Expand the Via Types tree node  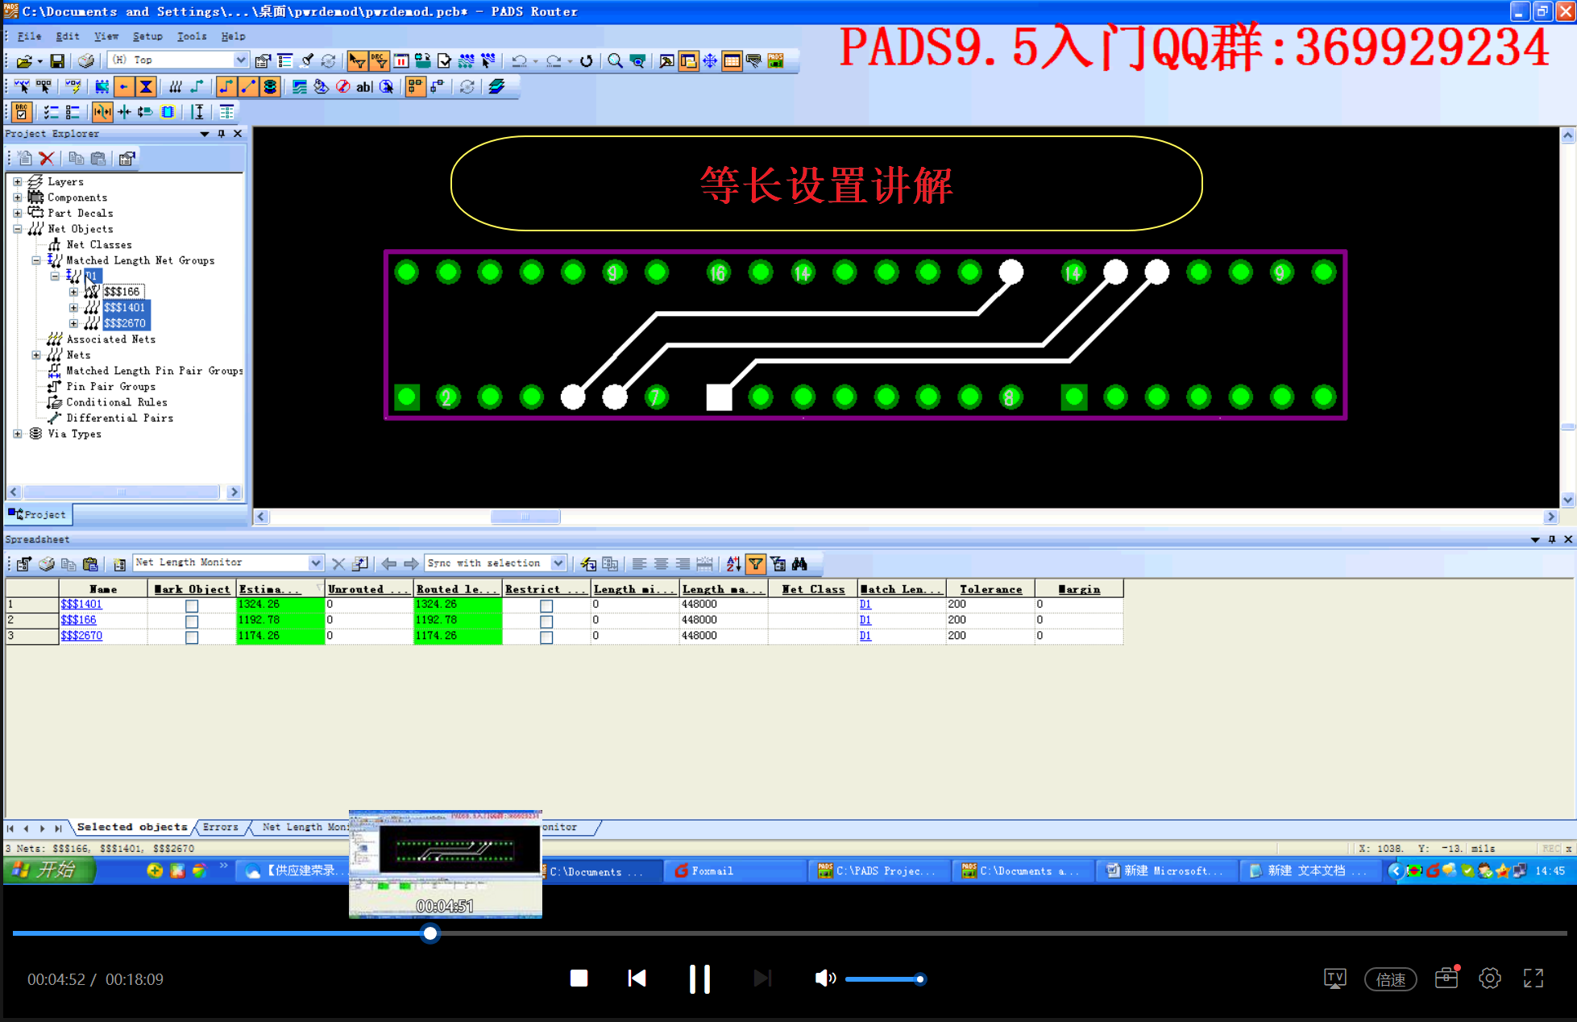click(x=18, y=434)
